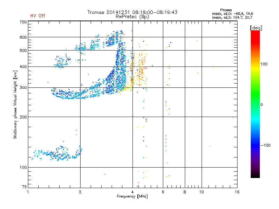Pick the green middle of the colorbar

click(255, 94)
